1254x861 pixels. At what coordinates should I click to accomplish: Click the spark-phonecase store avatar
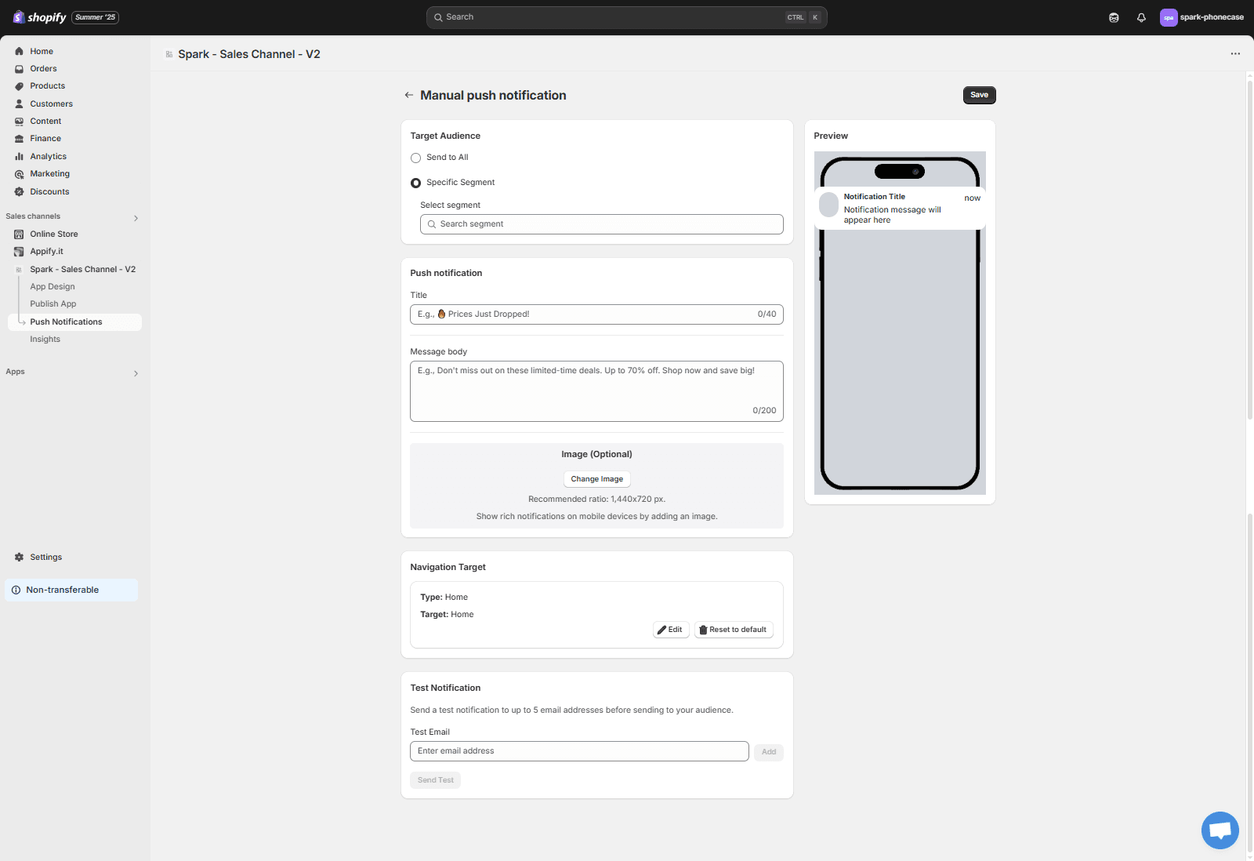tap(1169, 17)
